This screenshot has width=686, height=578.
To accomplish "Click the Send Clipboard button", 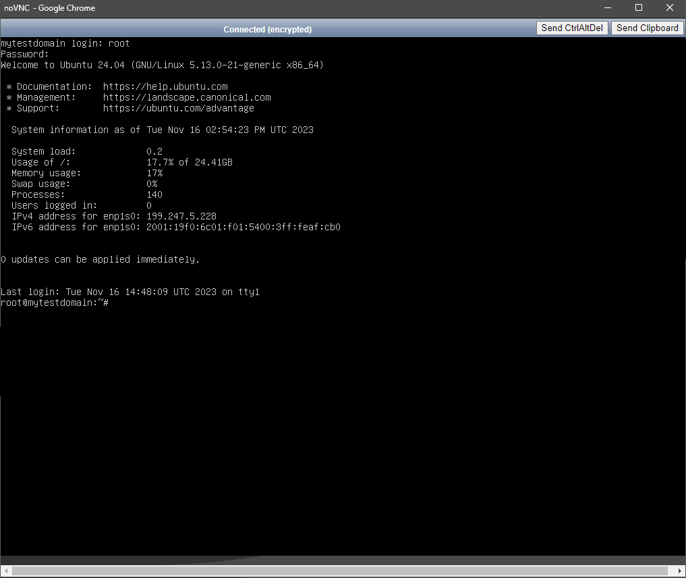I will [x=647, y=28].
